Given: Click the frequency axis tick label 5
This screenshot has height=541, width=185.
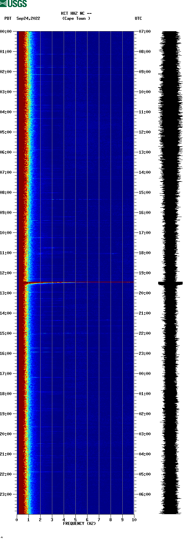Looking at the screenshot, I should pyautogui.click(x=75, y=520).
